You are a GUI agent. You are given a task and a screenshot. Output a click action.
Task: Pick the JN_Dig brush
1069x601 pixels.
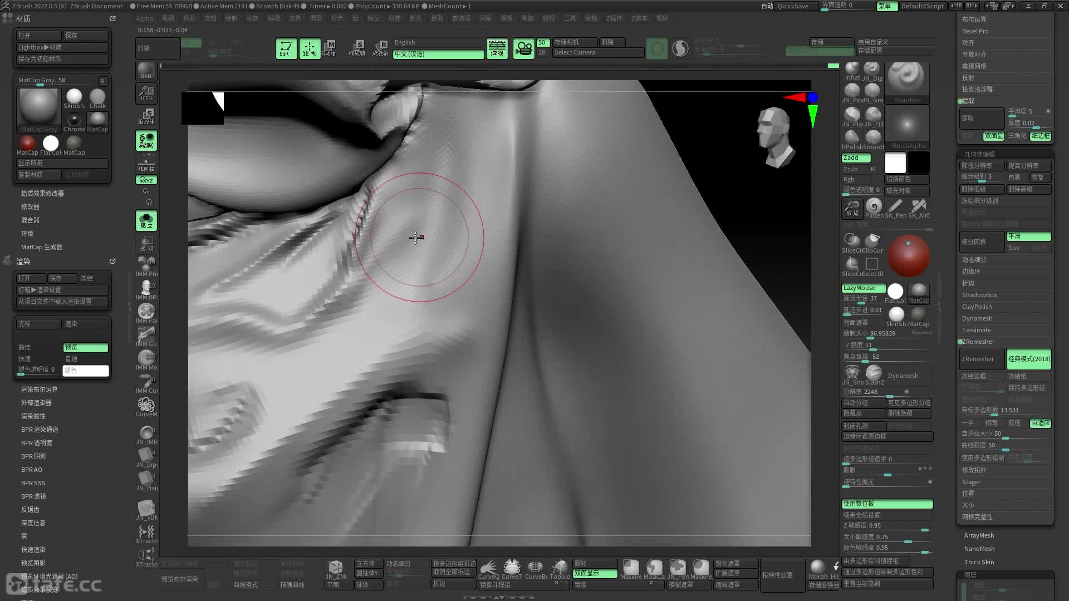pyautogui.click(x=872, y=72)
